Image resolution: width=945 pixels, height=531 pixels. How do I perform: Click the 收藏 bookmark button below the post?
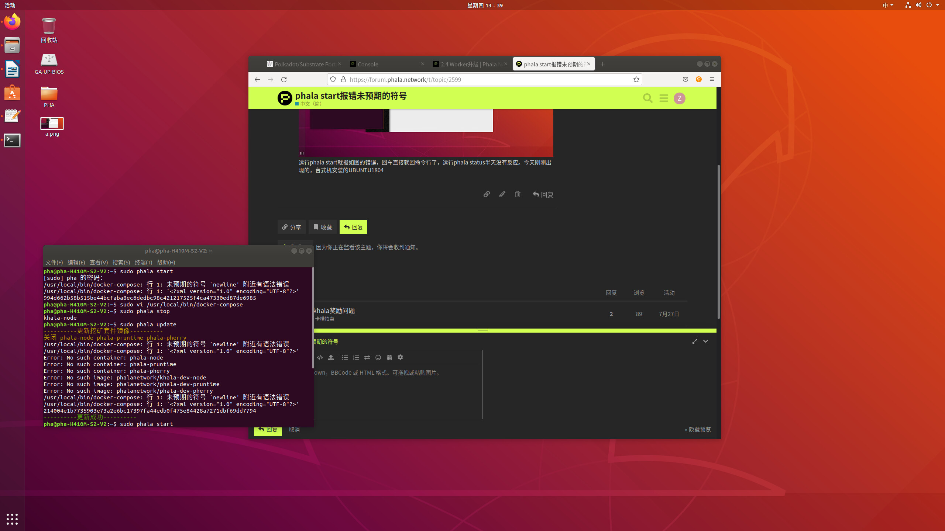(x=323, y=227)
